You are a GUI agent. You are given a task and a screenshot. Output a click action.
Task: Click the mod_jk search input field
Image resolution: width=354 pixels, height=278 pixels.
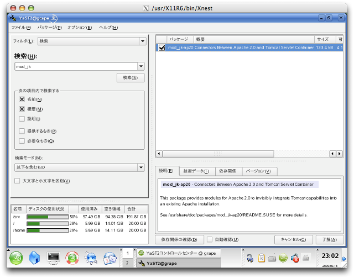(x=75, y=66)
